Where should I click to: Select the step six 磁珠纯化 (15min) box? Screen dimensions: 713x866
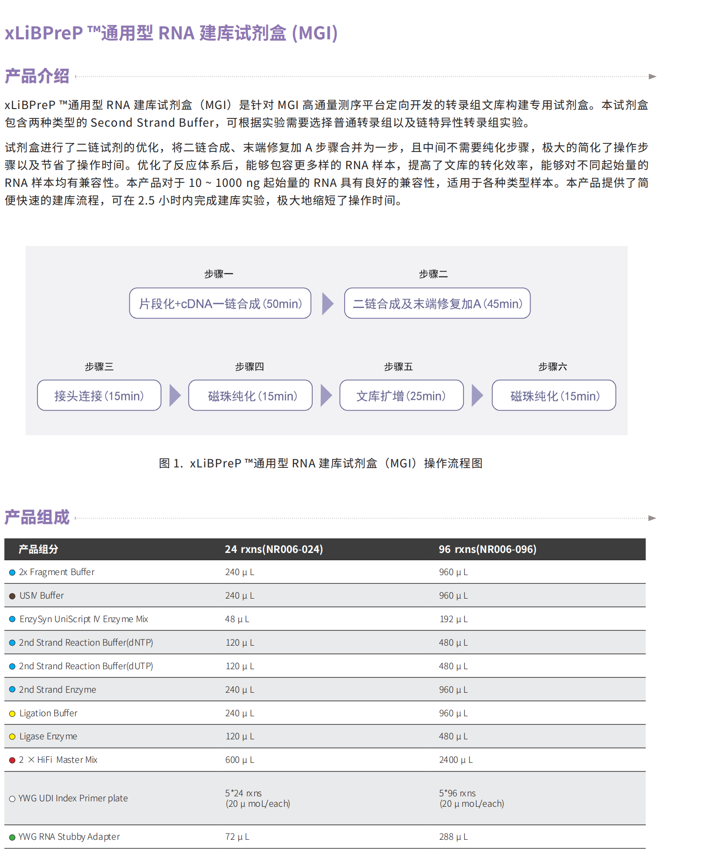pyautogui.click(x=554, y=395)
